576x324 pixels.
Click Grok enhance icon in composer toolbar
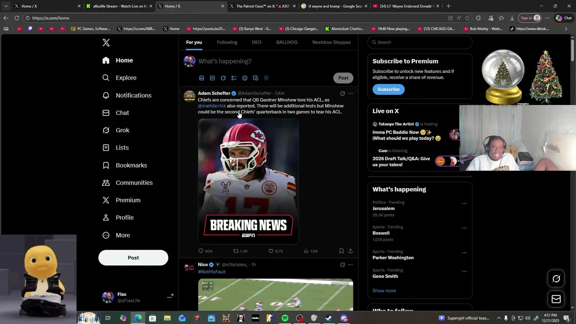[223, 78]
